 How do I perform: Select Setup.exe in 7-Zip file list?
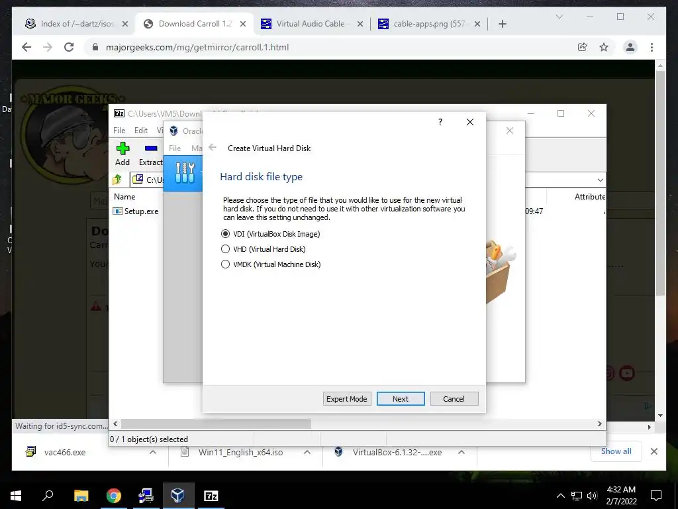(136, 211)
